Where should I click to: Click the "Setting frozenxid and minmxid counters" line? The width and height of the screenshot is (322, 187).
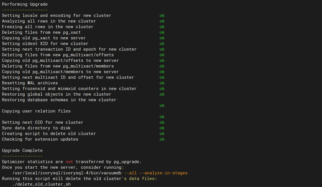point(69,89)
